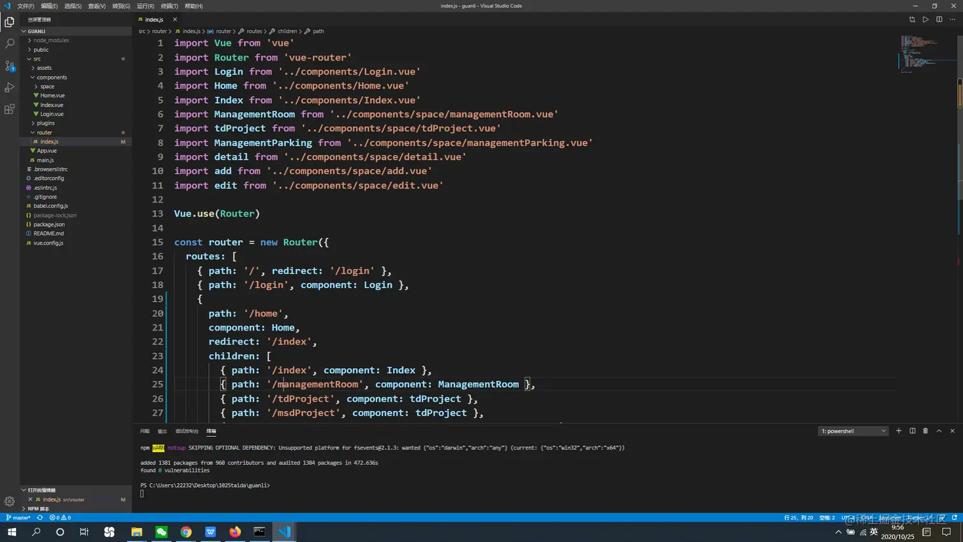Viewport: 963px width, 542px height.
Task: Open the command prompt taskbar icon
Action: pos(259,532)
